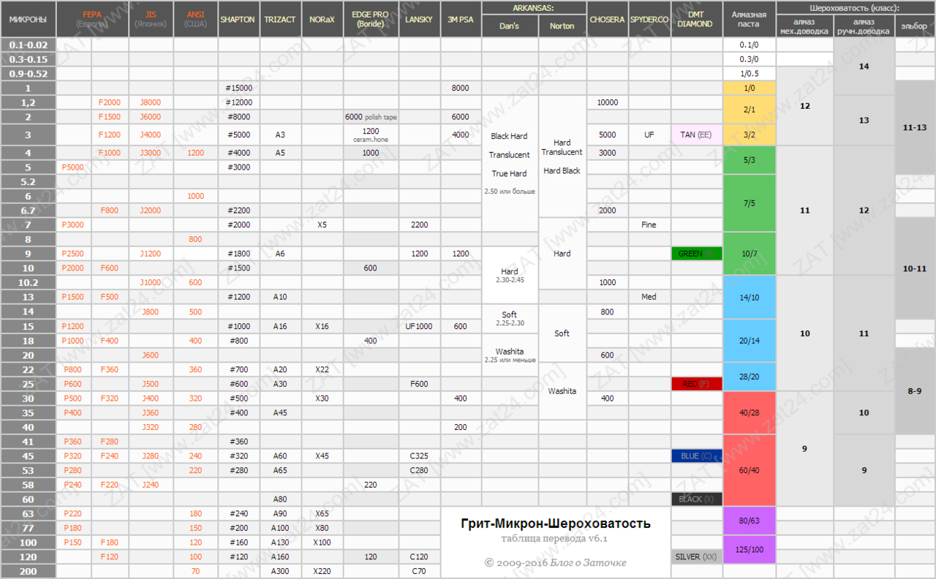
Task: Select the C325 Lansky cell
Action: (x=419, y=456)
